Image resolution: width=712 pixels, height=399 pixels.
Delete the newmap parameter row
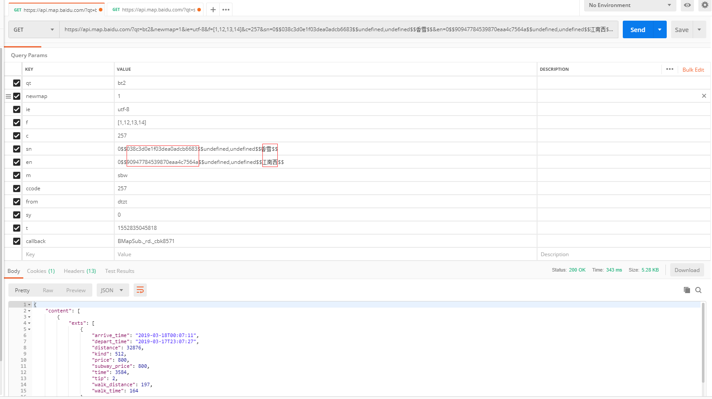(x=704, y=96)
